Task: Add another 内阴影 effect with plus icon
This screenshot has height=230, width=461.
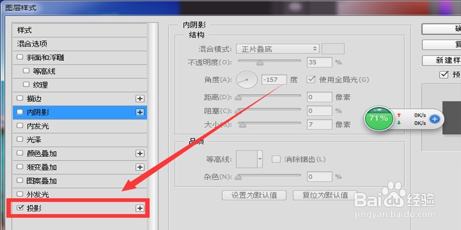Action: pos(140,112)
